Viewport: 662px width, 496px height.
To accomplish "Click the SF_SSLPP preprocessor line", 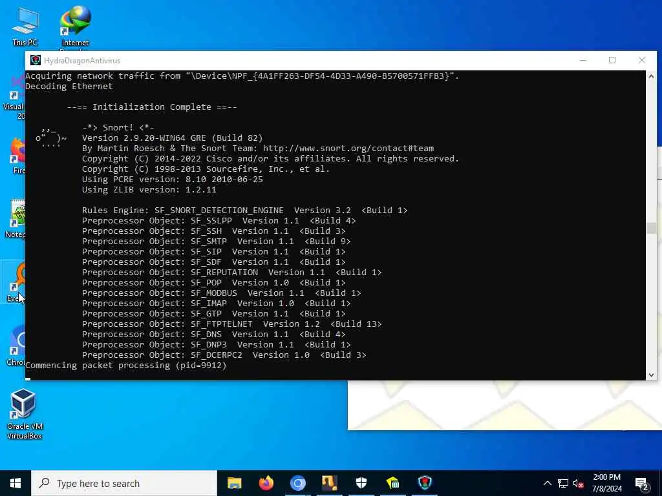I will 219,221.
